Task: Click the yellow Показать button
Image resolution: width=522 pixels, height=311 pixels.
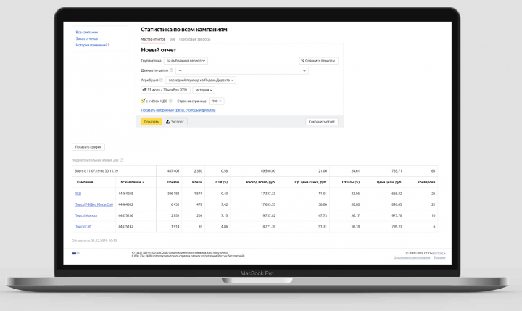Action: pos(152,122)
